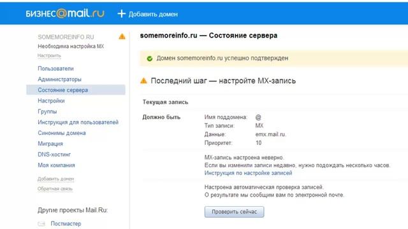The height and width of the screenshot is (229, 408).
Task: Click the green checkmark in the confirmation banner
Action: [150, 59]
